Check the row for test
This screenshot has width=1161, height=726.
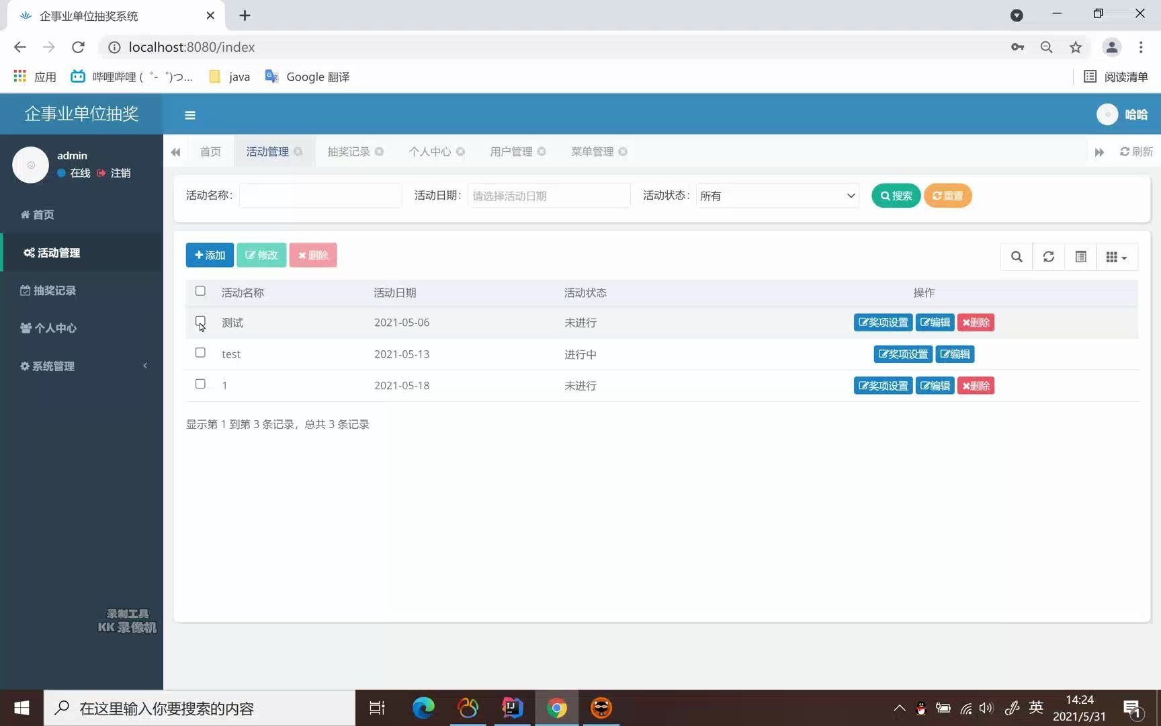tap(200, 352)
